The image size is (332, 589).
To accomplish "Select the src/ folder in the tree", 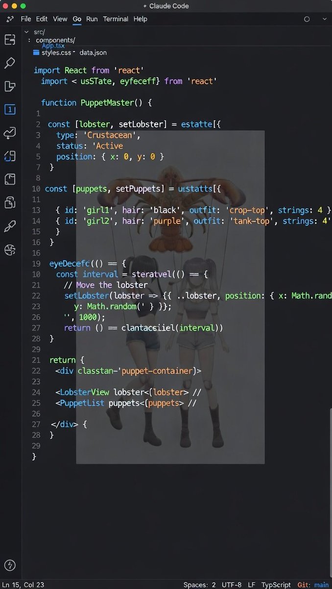I will pyautogui.click(x=39, y=32).
